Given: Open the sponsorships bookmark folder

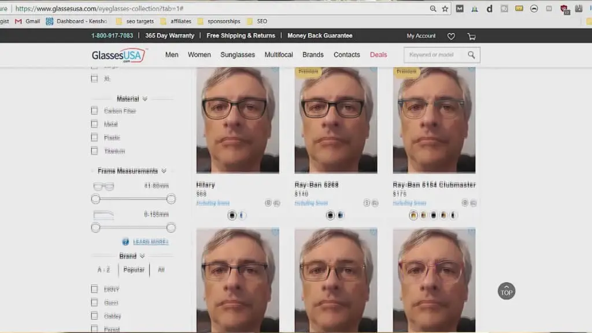Looking at the screenshot, I should (219, 21).
